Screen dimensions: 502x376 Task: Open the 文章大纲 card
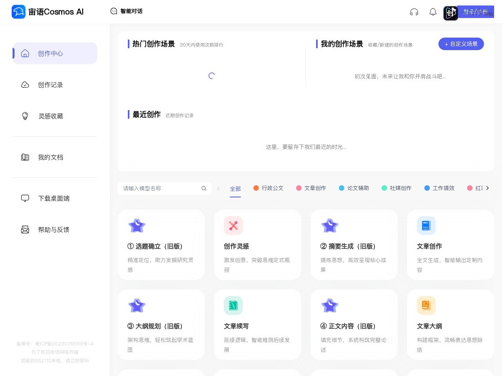point(451,325)
